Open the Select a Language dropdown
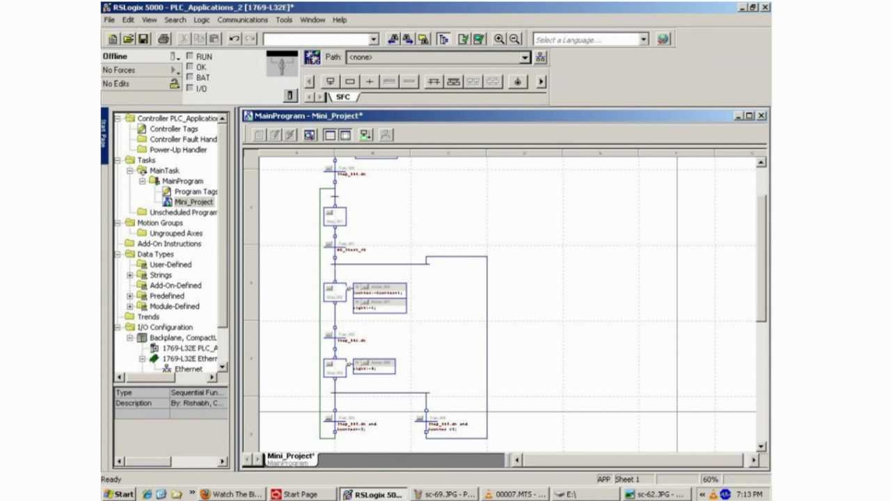 click(644, 40)
